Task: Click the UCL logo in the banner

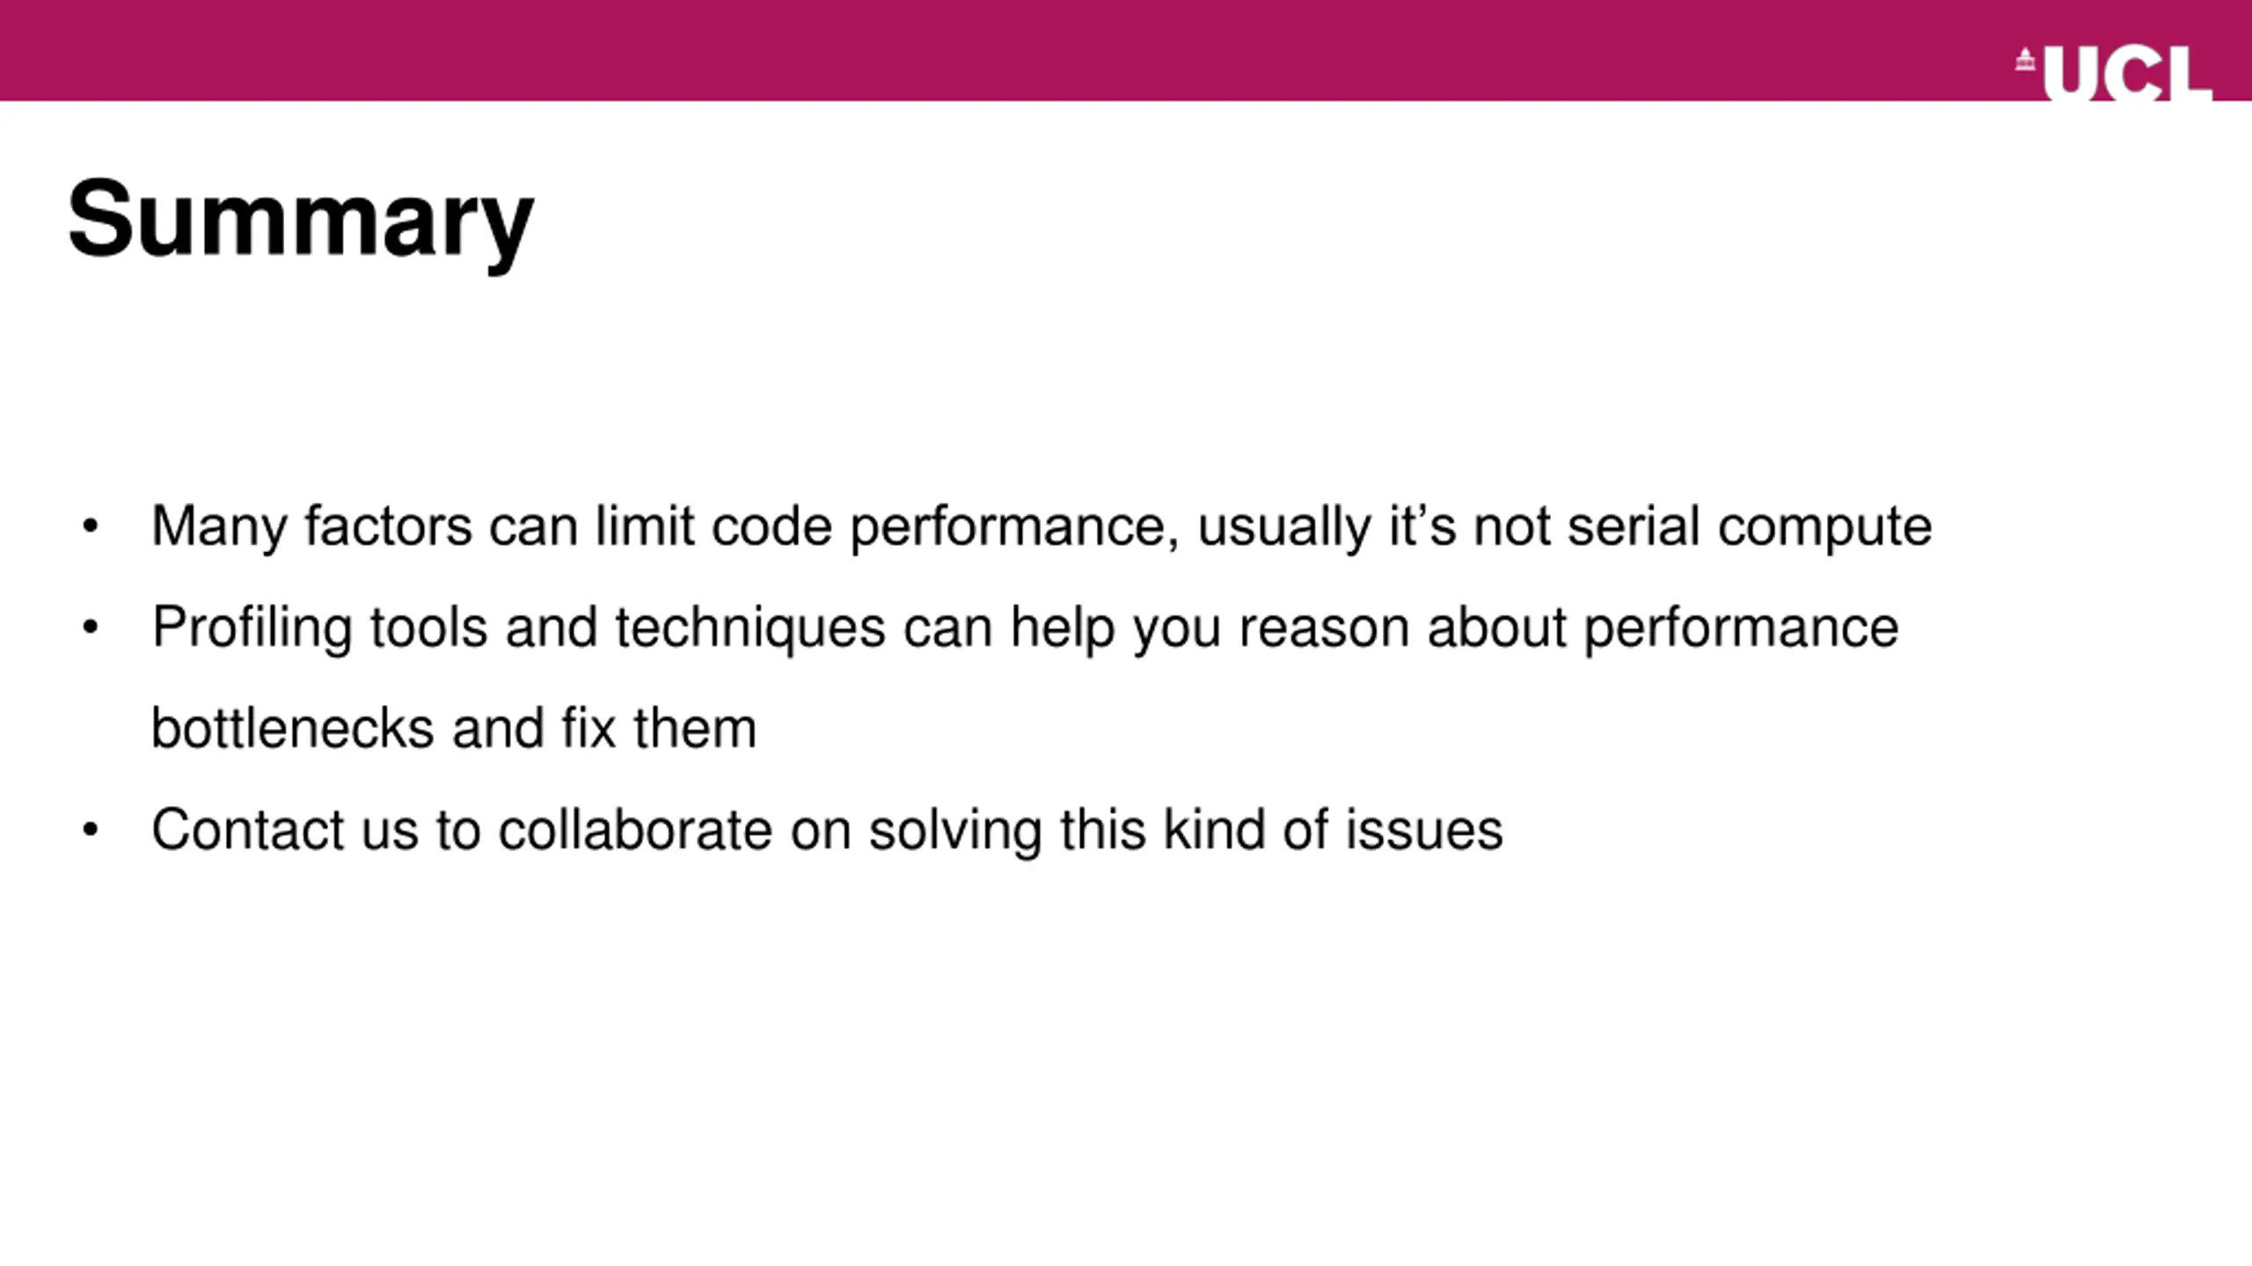Action: (x=2115, y=73)
